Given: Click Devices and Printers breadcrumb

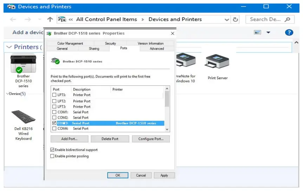Looking at the screenshot, I should click(175, 19).
